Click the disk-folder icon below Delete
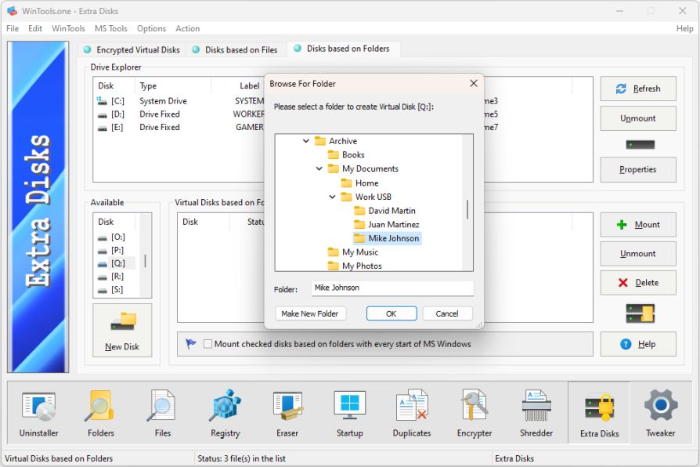 pyautogui.click(x=640, y=313)
